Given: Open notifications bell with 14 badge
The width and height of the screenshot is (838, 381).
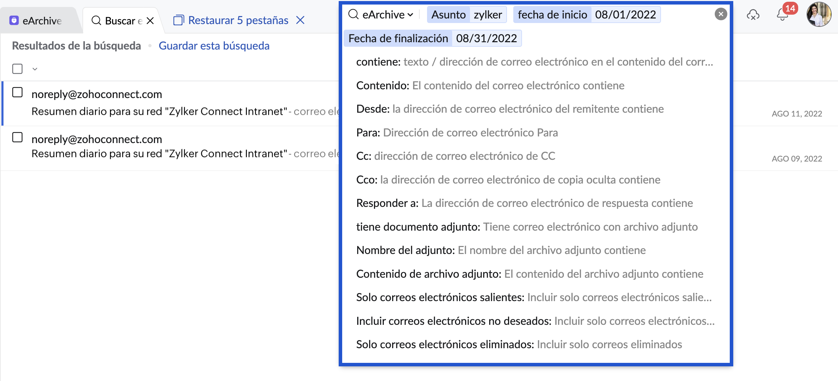Looking at the screenshot, I should point(783,14).
